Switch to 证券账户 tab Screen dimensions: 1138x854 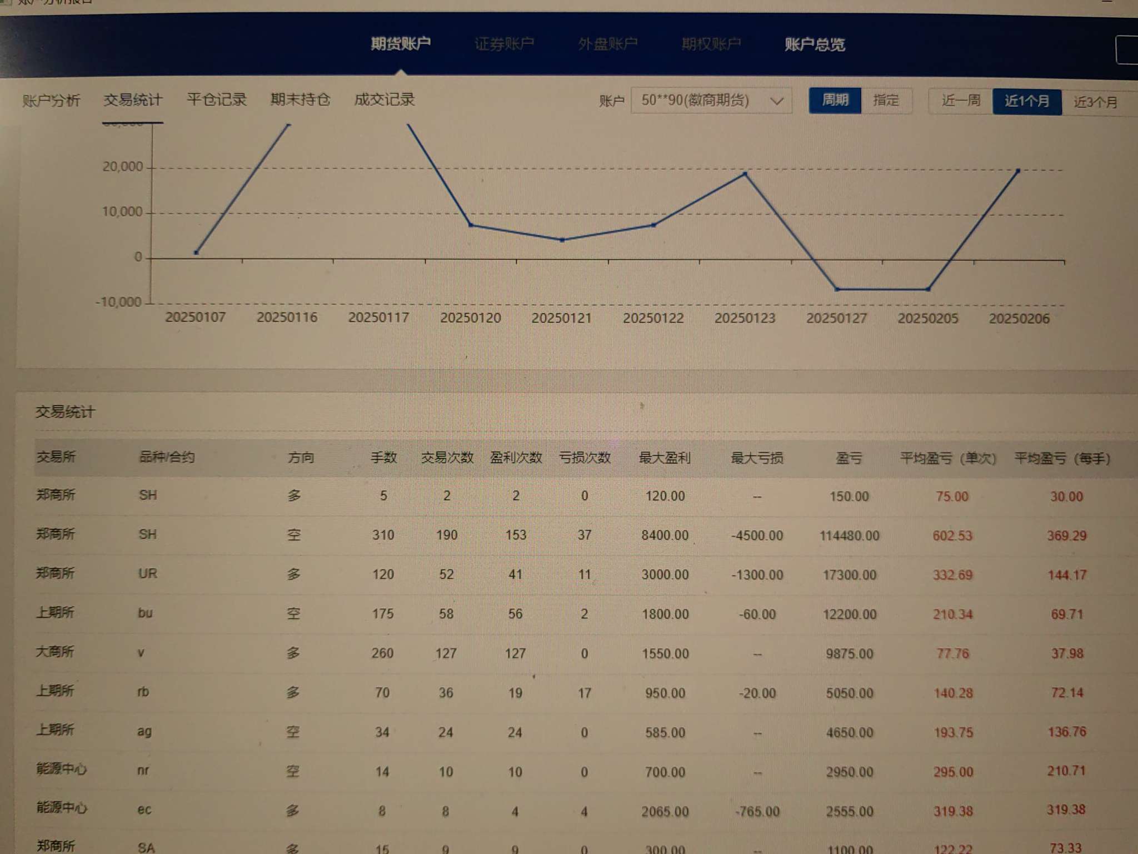point(504,43)
